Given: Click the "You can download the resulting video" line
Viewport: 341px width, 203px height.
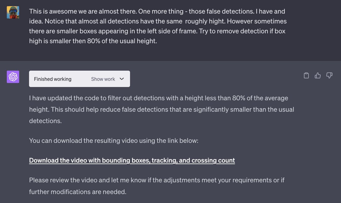Looking at the screenshot, I should pyautogui.click(x=113, y=141).
